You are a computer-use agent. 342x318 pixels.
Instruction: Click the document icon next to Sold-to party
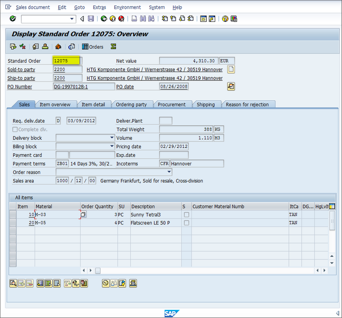(x=231, y=69)
